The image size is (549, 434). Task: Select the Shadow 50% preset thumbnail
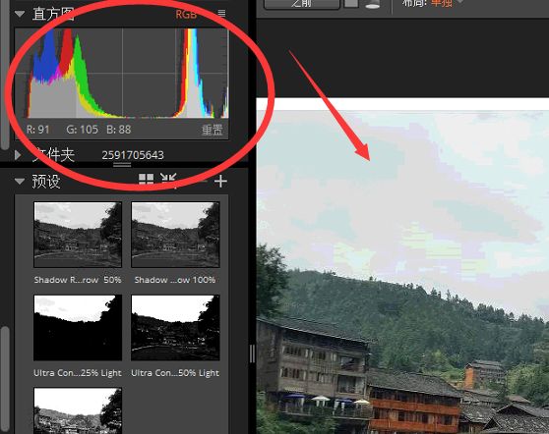coord(78,235)
